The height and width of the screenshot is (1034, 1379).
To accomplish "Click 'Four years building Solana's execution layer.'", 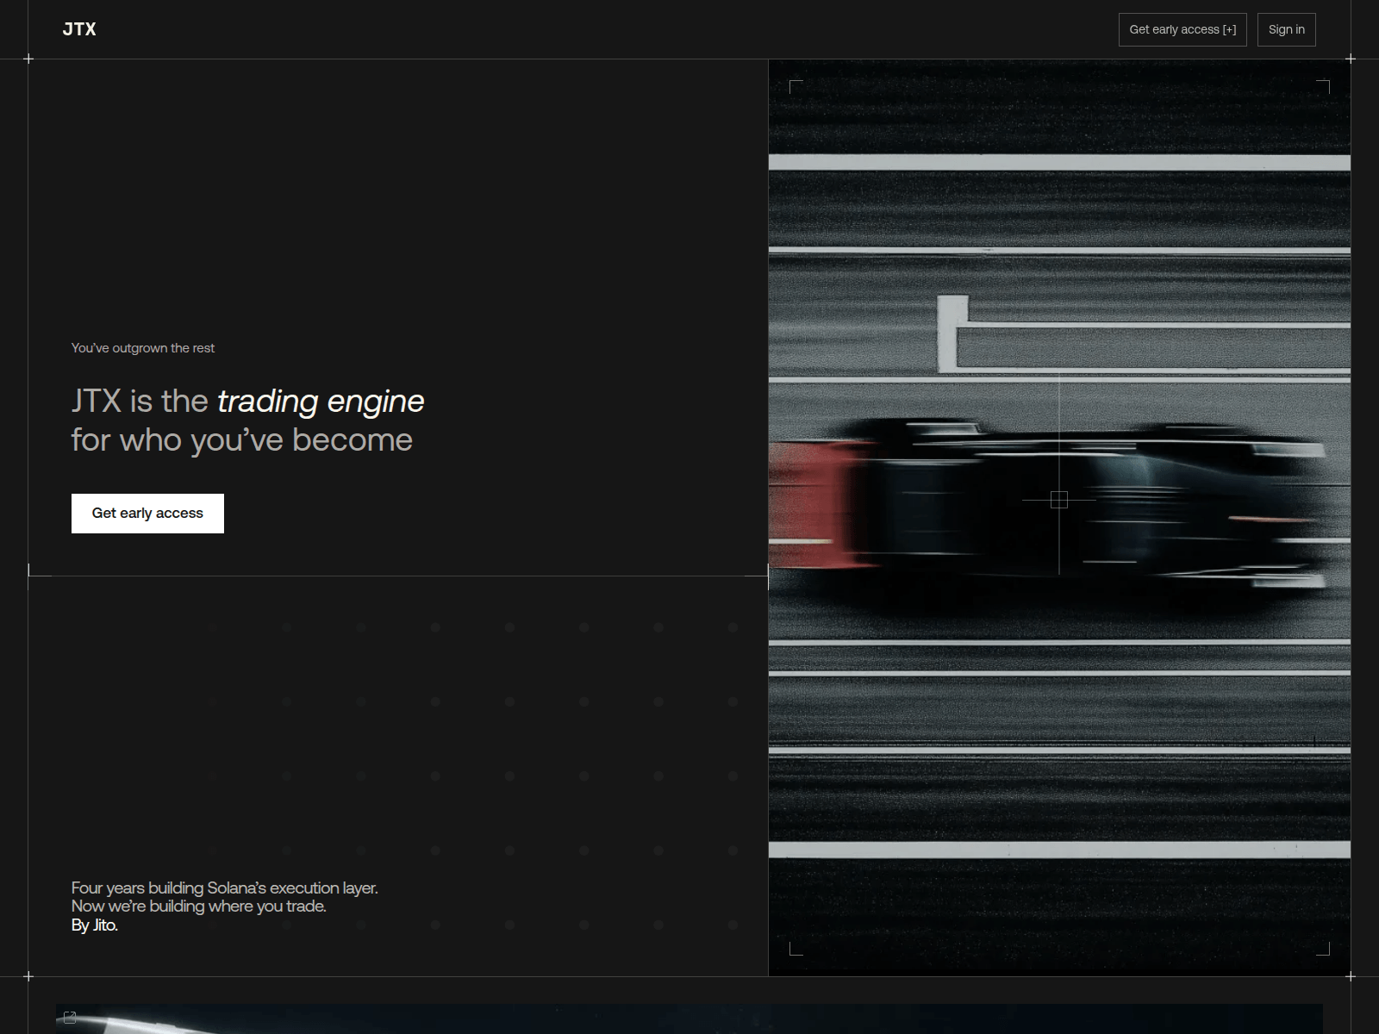I will [224, 888].
